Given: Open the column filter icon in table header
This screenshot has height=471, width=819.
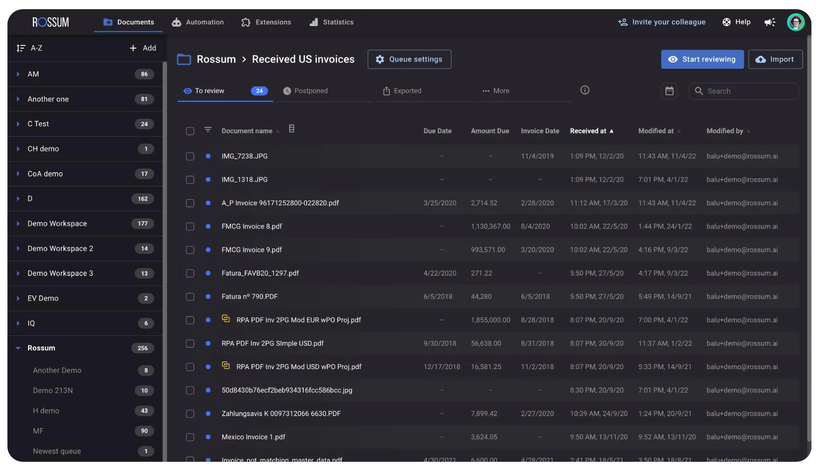Looking at the screenshot, I should pos(208,130).
